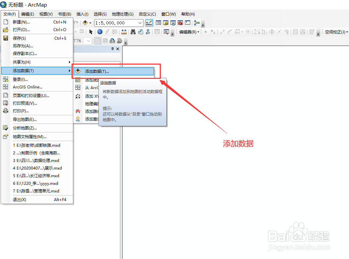Open the Catalog window icon
Viewport: 349px width, 259px height.
coord(166,23)
